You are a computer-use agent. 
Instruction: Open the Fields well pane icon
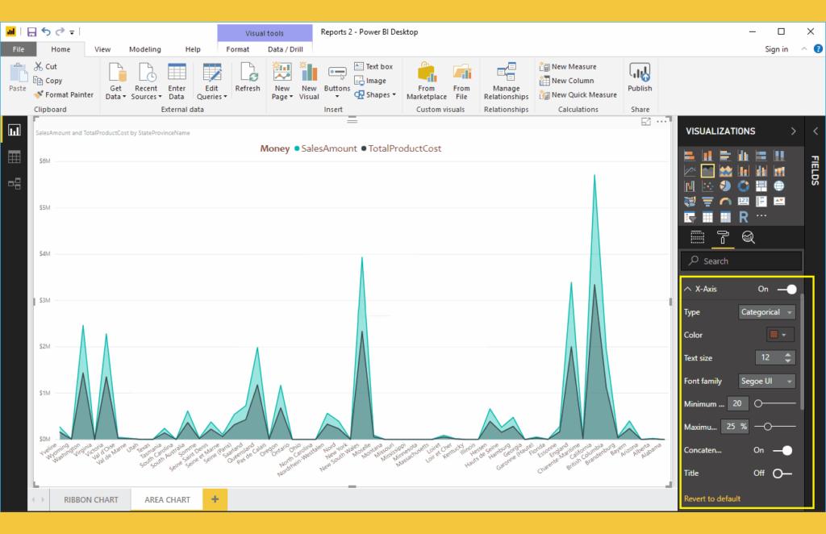(x=699, y=236)
